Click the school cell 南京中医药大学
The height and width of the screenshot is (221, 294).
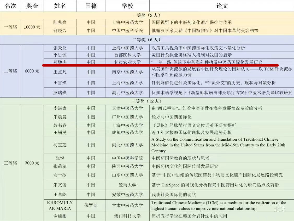pyautogui.click(x=127, y=72)
